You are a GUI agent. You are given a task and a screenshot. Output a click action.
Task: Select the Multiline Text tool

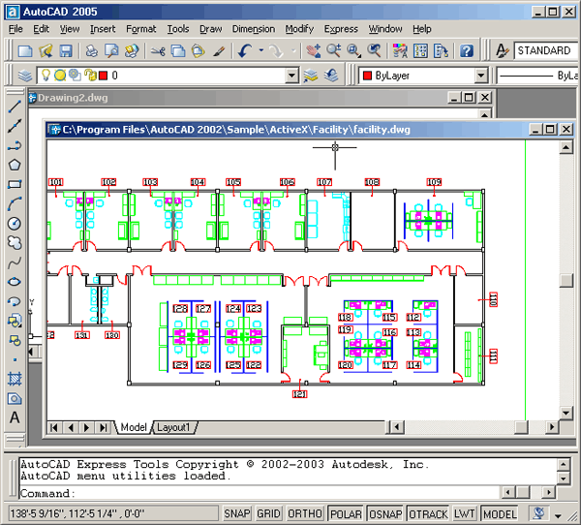pos(15,417)
